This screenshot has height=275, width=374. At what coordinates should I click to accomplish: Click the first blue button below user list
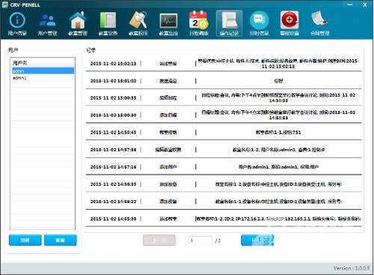[25, 240]
